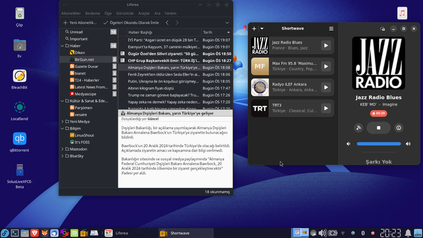423x238 pixels.
Task: Open the station information button
Action: tap(399, 128)
